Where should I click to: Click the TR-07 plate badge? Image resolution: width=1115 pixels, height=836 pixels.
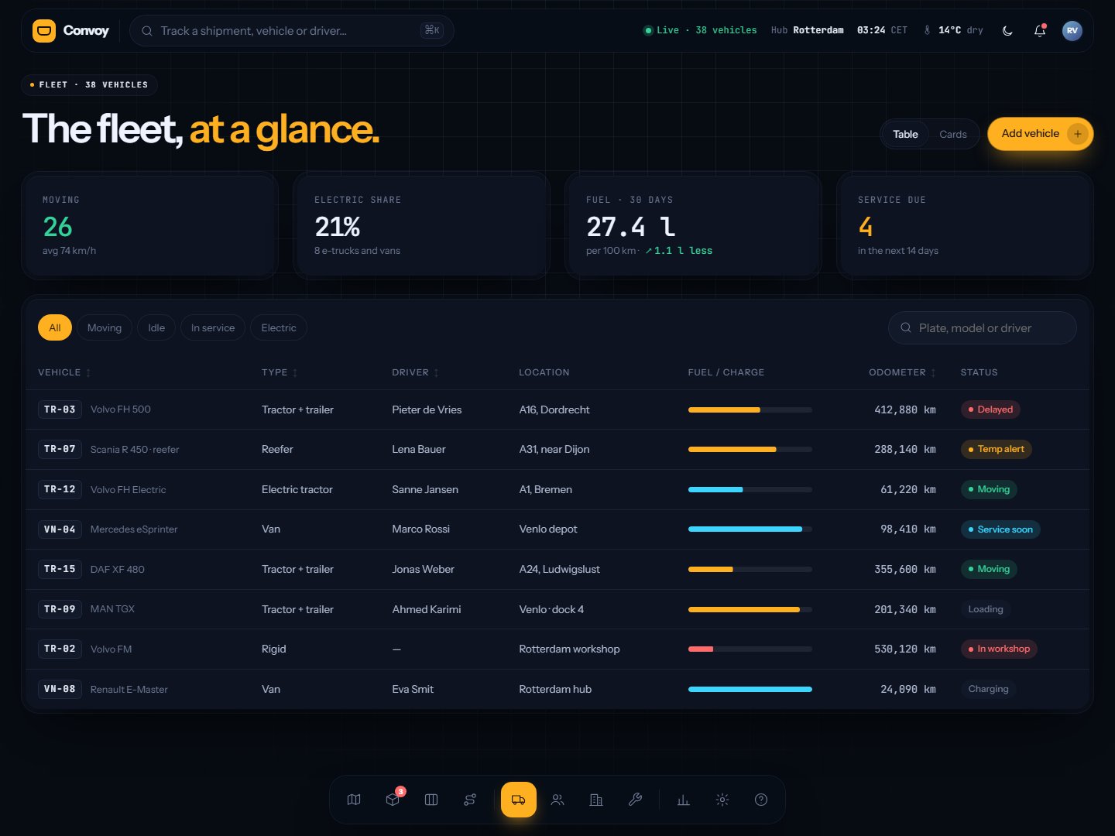pyautogui.click(x=60, y=449)
